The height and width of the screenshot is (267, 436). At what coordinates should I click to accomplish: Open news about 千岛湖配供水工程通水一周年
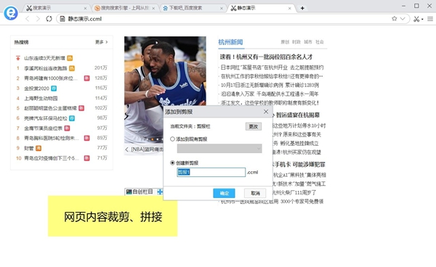click(x=270, y=94)
